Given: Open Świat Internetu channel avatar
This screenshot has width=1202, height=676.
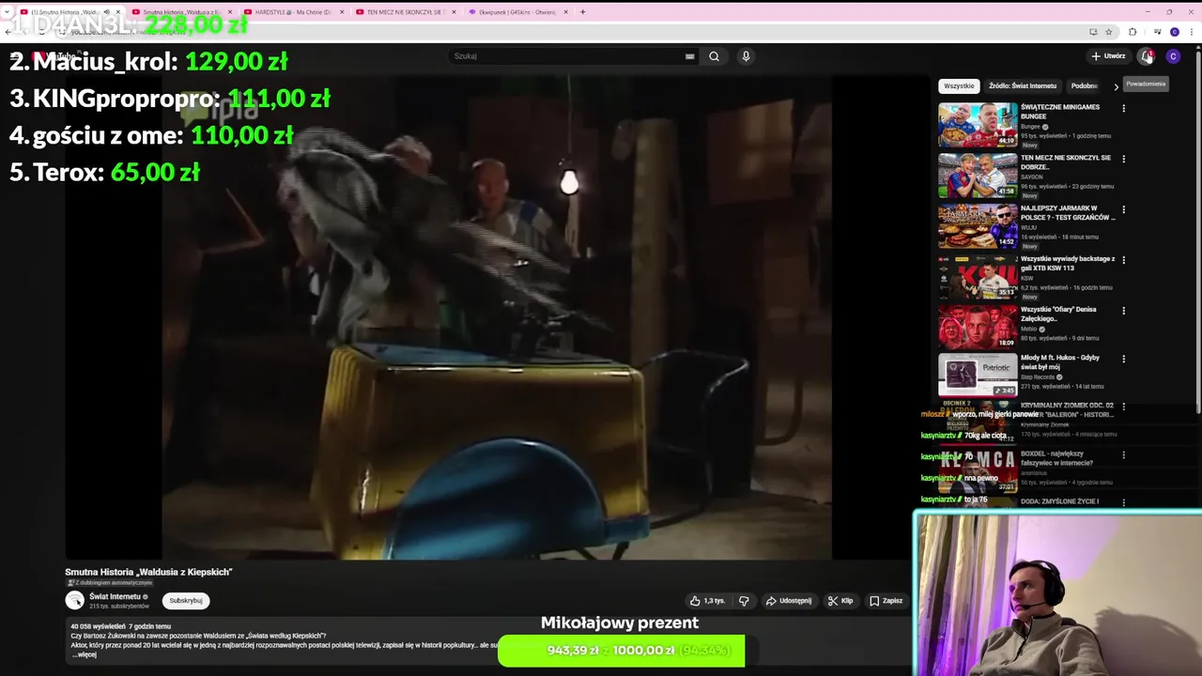Looking at the screenshot, I should (74, 600).
